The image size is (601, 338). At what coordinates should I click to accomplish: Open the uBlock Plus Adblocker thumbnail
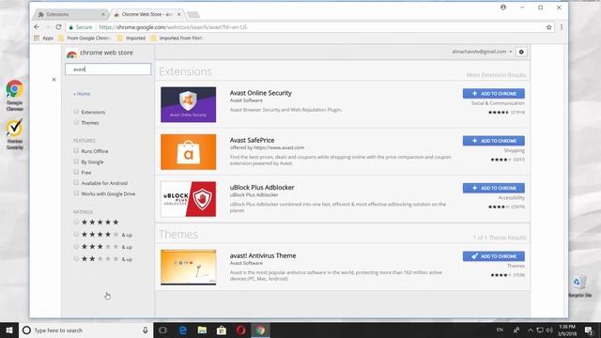pyautogui.click(x=188, y=199)
